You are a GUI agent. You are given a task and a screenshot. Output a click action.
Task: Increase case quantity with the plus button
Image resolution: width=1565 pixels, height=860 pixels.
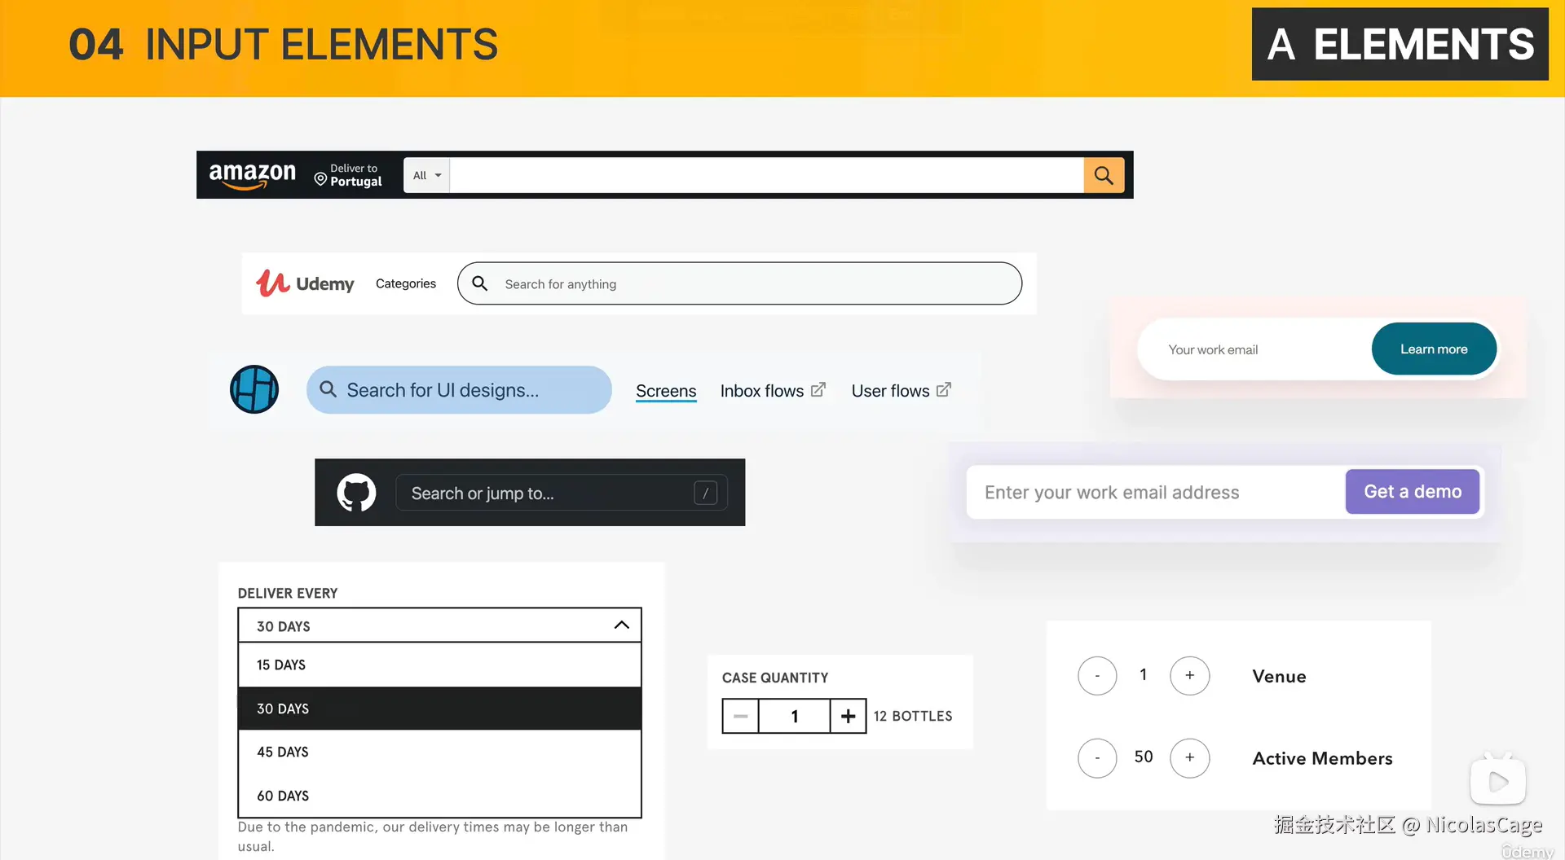(849, 716)
